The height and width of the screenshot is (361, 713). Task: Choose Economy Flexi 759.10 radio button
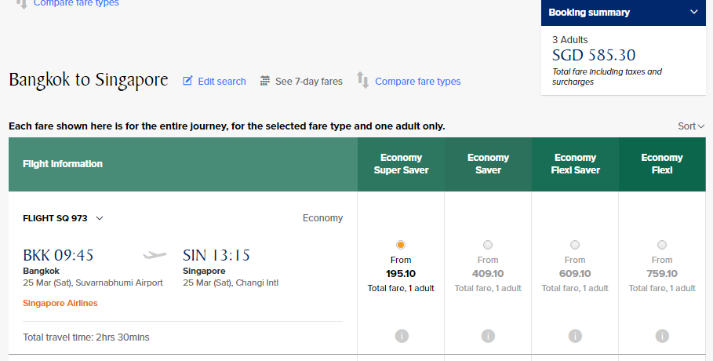pos(662,245)
